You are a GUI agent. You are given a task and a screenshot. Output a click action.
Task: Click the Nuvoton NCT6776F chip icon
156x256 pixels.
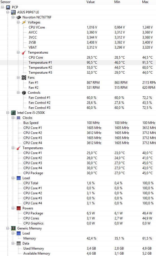[x=19, y=17]
